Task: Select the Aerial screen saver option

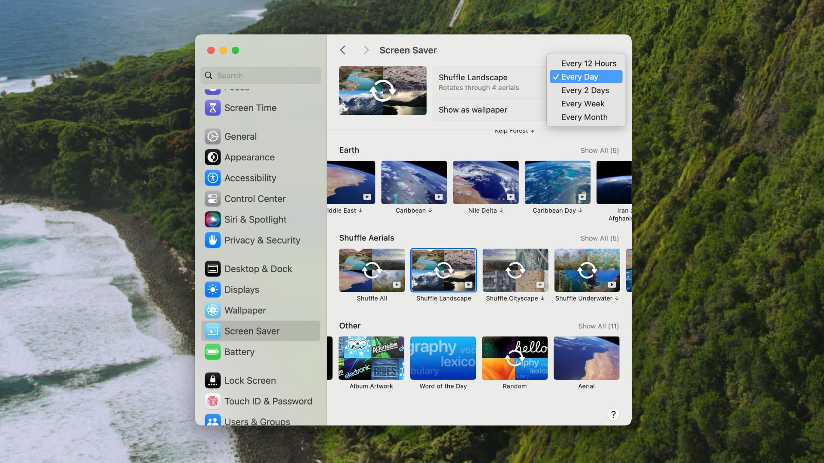Action: [586, 358]
